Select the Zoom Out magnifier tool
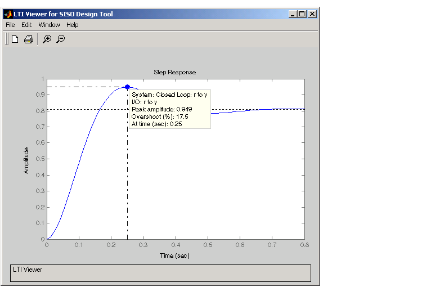 tap(61, 39)
